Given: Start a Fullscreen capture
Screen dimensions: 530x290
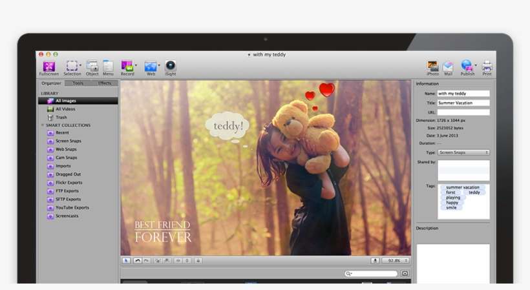Looking at the screenshot, I should 49,68.
